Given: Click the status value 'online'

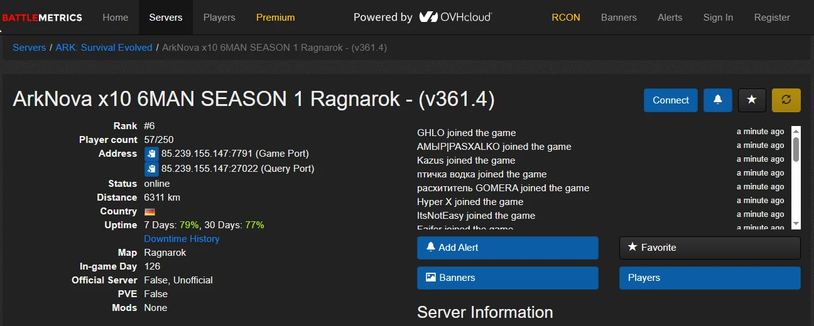Looking at the screenshot, I should tap(157, 184).
